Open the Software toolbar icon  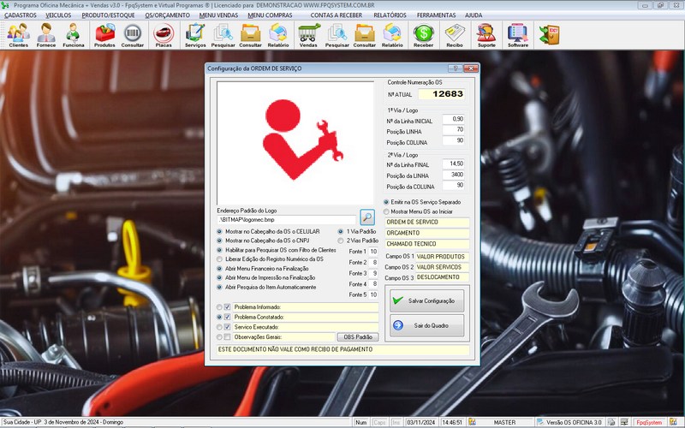(517, 34)
